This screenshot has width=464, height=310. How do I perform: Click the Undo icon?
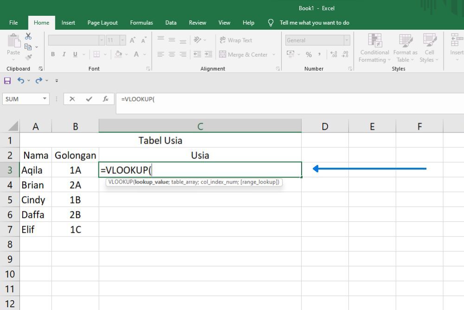coord(21,80)
